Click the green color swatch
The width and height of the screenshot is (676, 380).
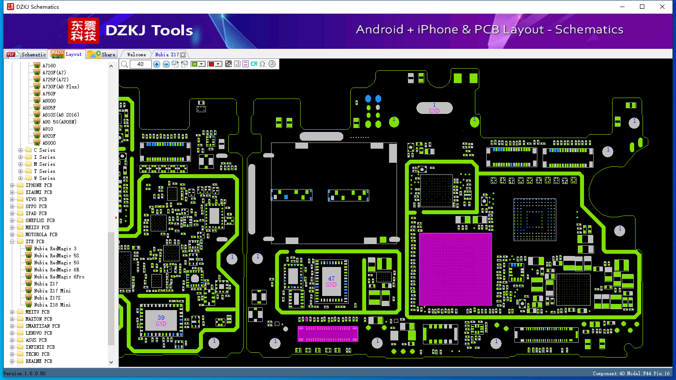[x=195, y=64]
